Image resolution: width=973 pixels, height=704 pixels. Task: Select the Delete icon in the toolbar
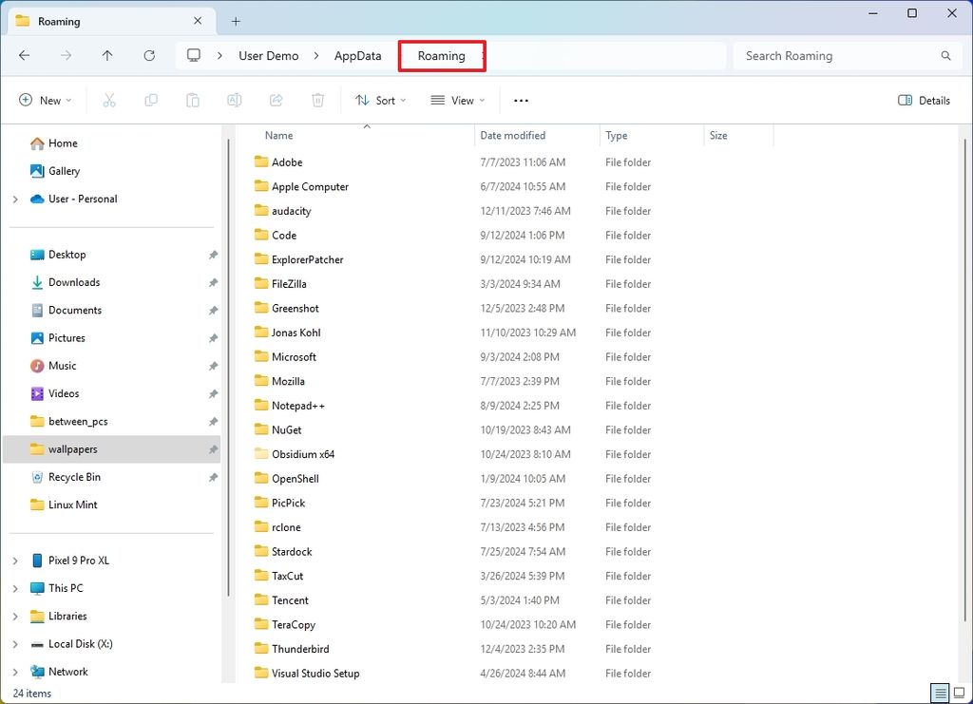(x=318, y=100)
